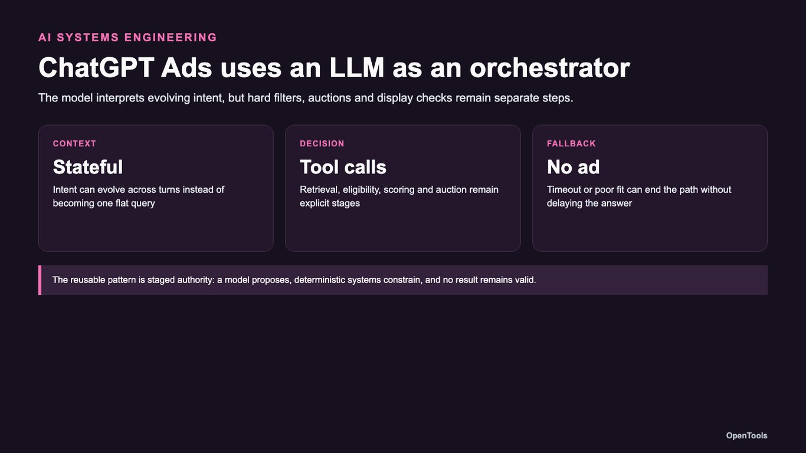
Task: Click the subtitle starting 'The model interprets evolving intent'
Action: point(306,97)
